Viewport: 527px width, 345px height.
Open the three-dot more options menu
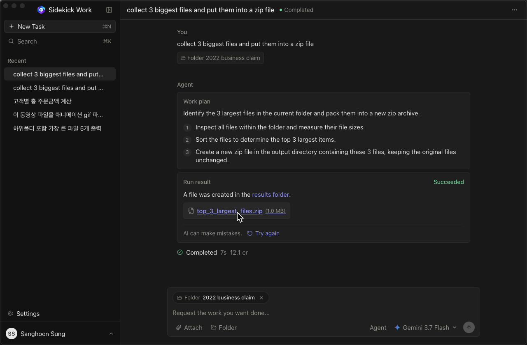515,10
